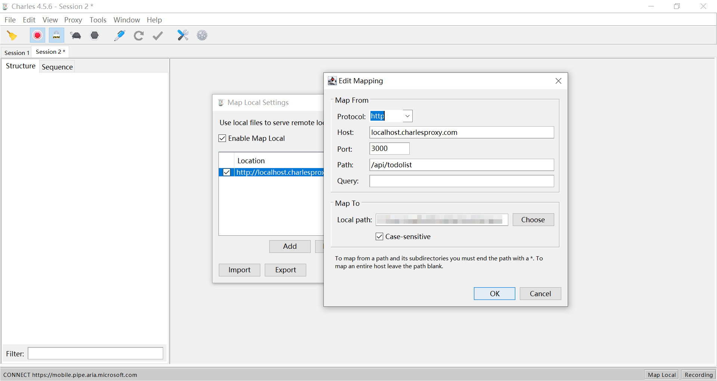Click Map Local status bar button
Screen dimensions: 717x381
pos(661,375)
